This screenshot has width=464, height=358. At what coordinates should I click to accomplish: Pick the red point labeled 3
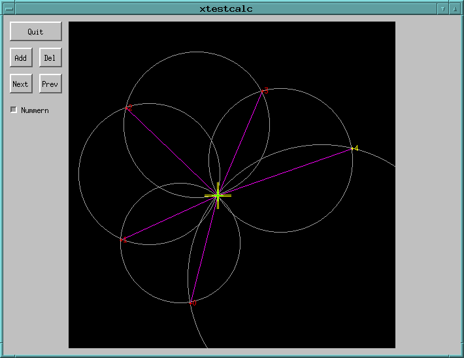[263, 90]
